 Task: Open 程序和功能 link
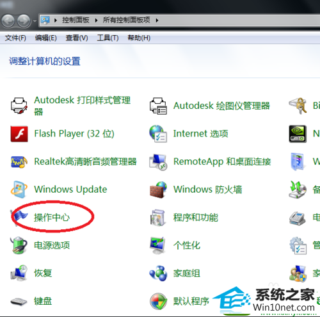coord(196,218)
